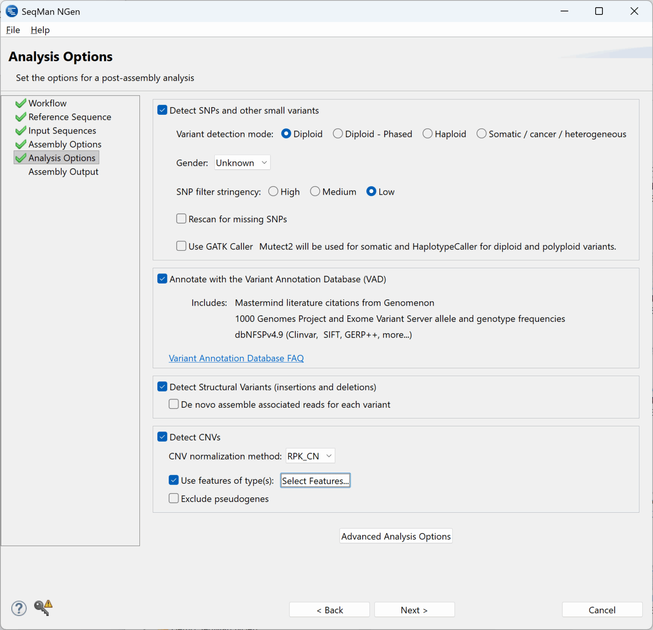Click the Next > button
The height and width of the screenshot is (630, 653).
click(x=415, y=610)
